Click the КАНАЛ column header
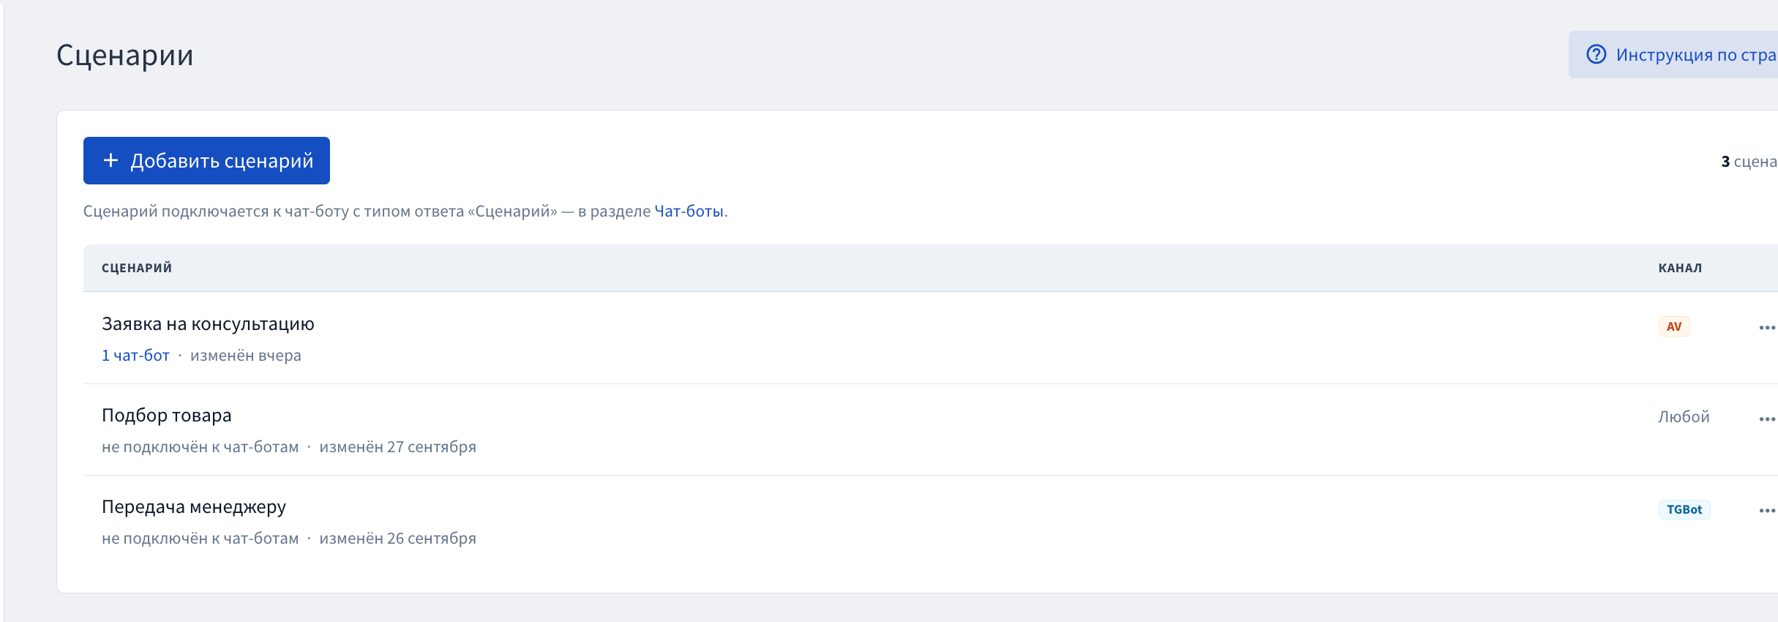The height and width of the screenshot is (622, 1778). pyautogui.click(x=1680, y=268)
